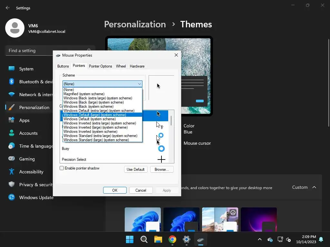Click the Find a setting search box
Screen dimensions: 330x247
pyautogui.click(x=50, y=50)
